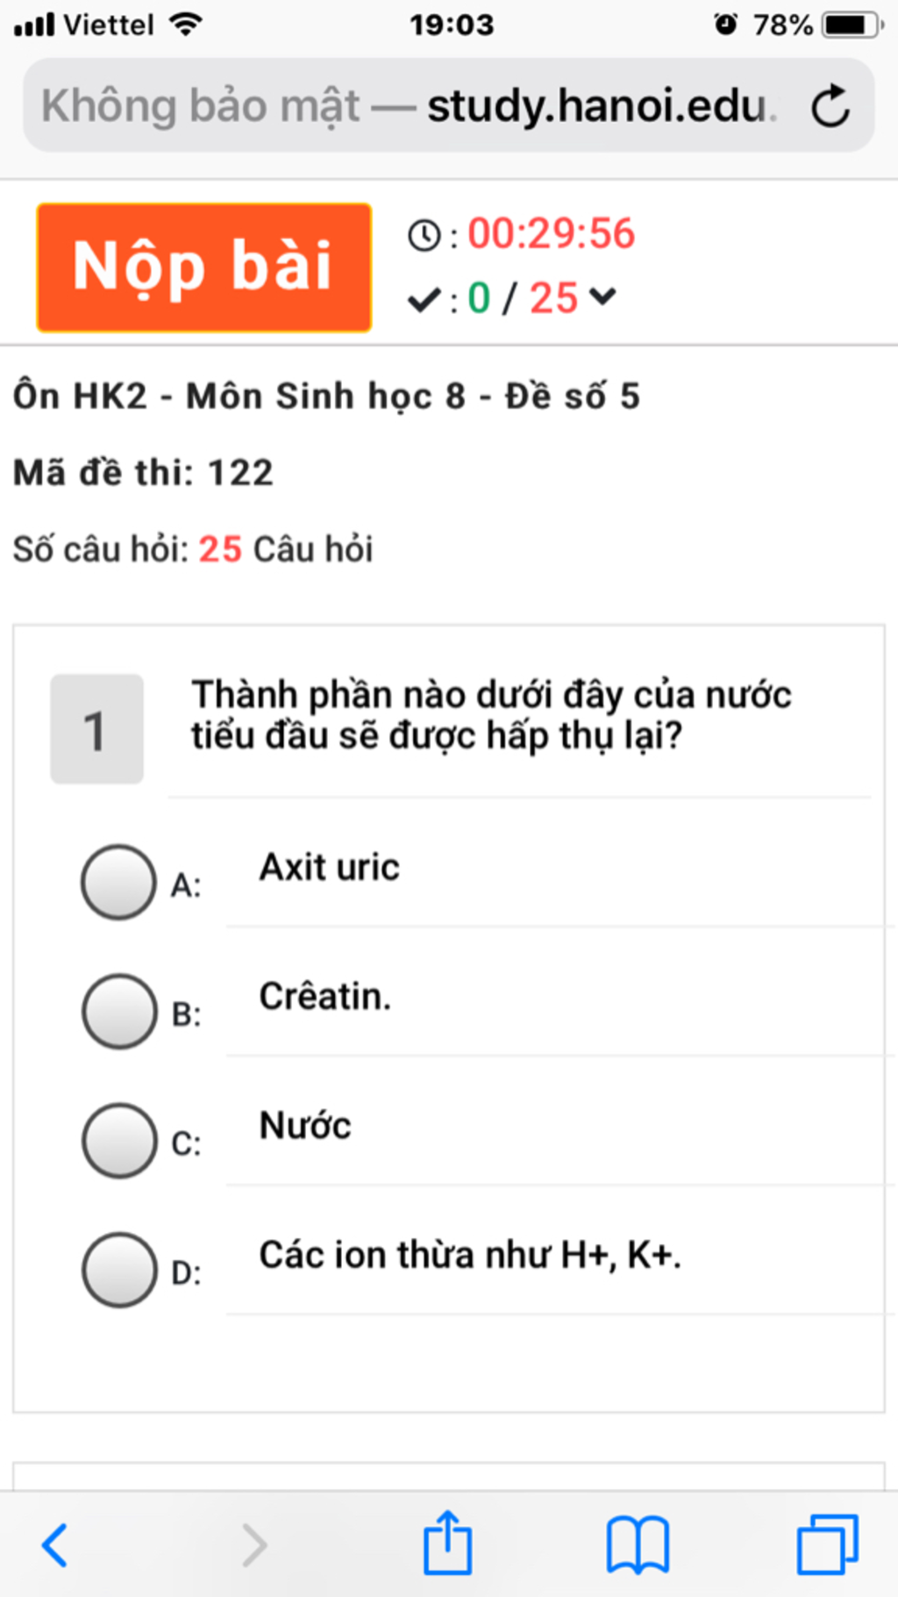Tap the Axit uric answer text

(329, 867)
